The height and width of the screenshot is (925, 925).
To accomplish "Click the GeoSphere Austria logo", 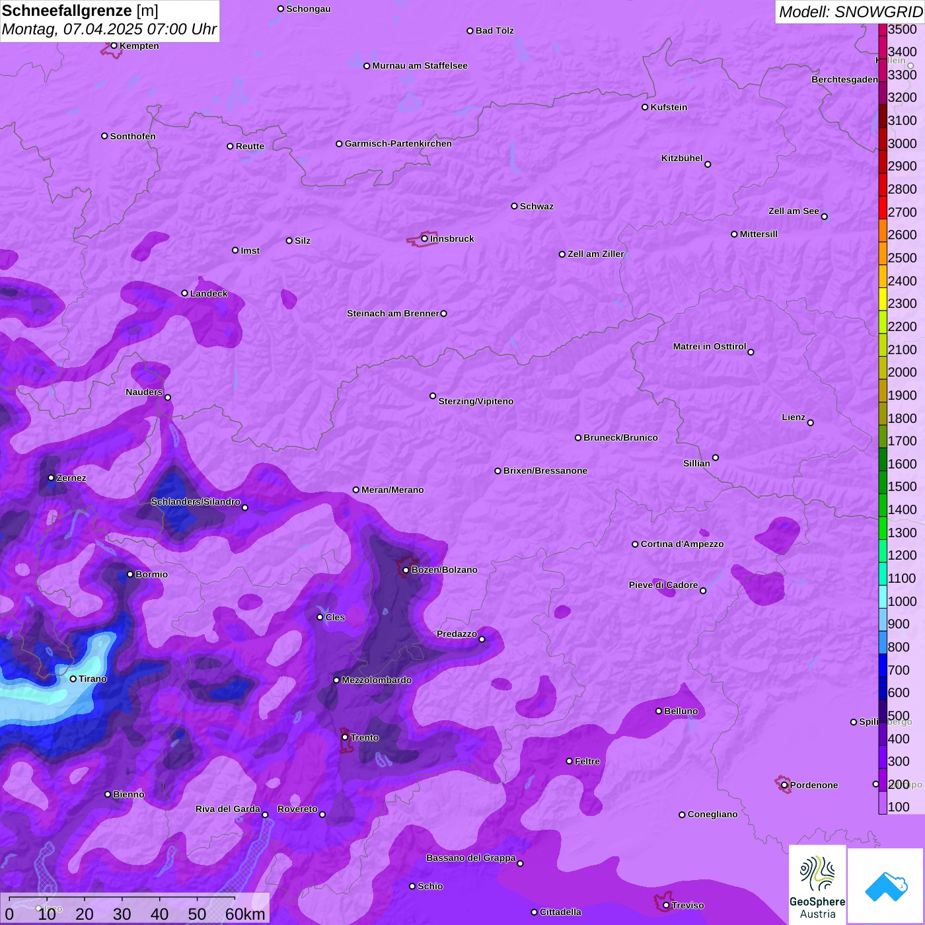I will [x=817, y=885].
